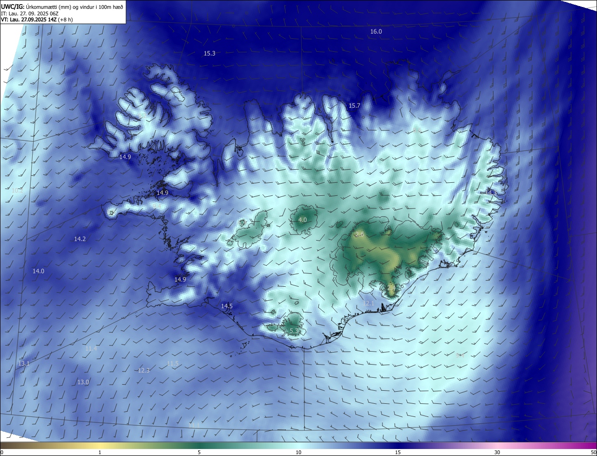This screenshot has height=456, width=597.
Task: Select the VT: Lau. 27.09.2025 14Z line
Action: click(x=37, y=20)
